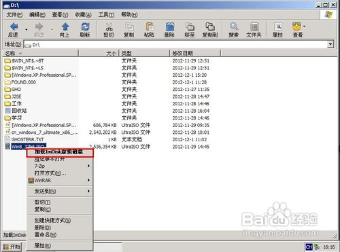Click the drive icon in address bar
Screen dimensions: 340x252
[28, 45]
